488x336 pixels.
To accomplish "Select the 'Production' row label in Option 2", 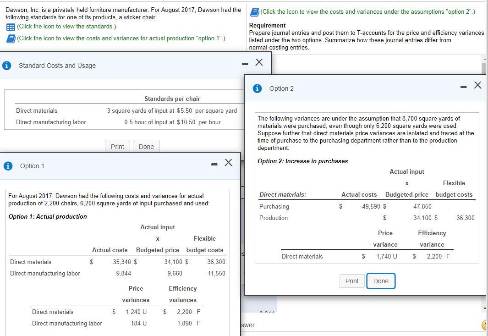I will [274, 218].
